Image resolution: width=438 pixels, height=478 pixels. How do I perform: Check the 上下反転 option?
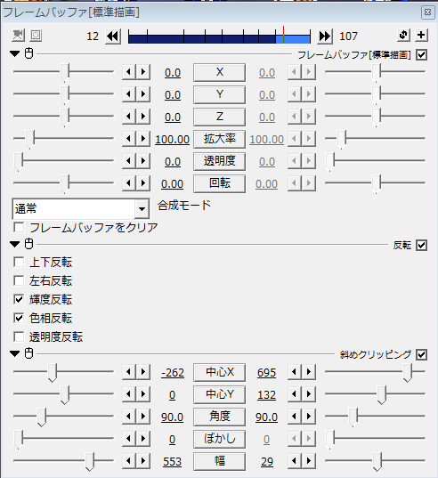pyautogui.click(x=19, y=263)
